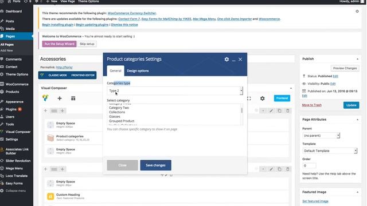Collapse the Publish panel

click(x=357, y=59)
